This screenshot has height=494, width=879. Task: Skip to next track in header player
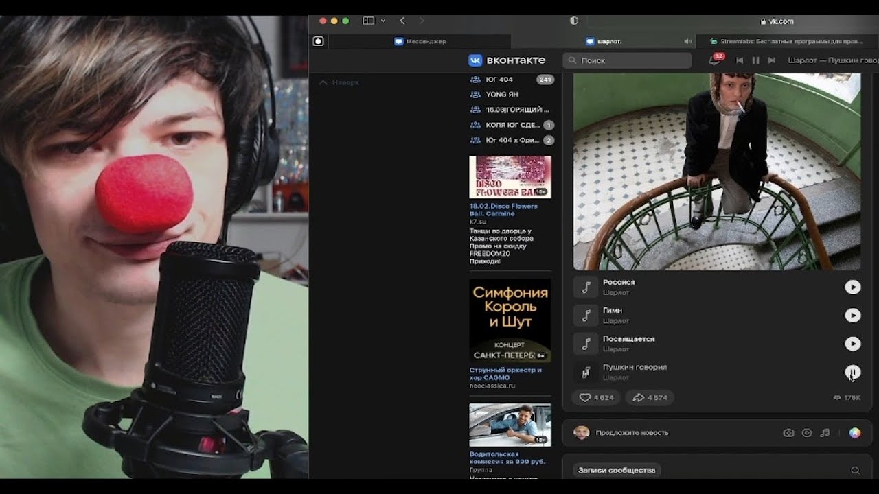[771, 60]
